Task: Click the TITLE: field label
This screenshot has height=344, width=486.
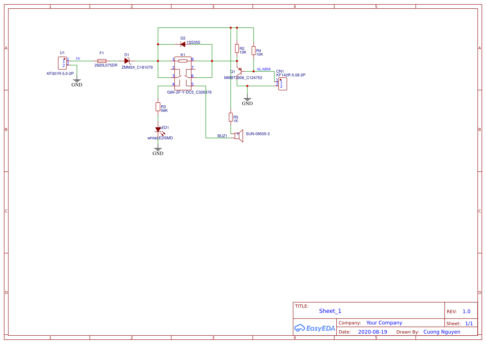Action: coord(301,306)
